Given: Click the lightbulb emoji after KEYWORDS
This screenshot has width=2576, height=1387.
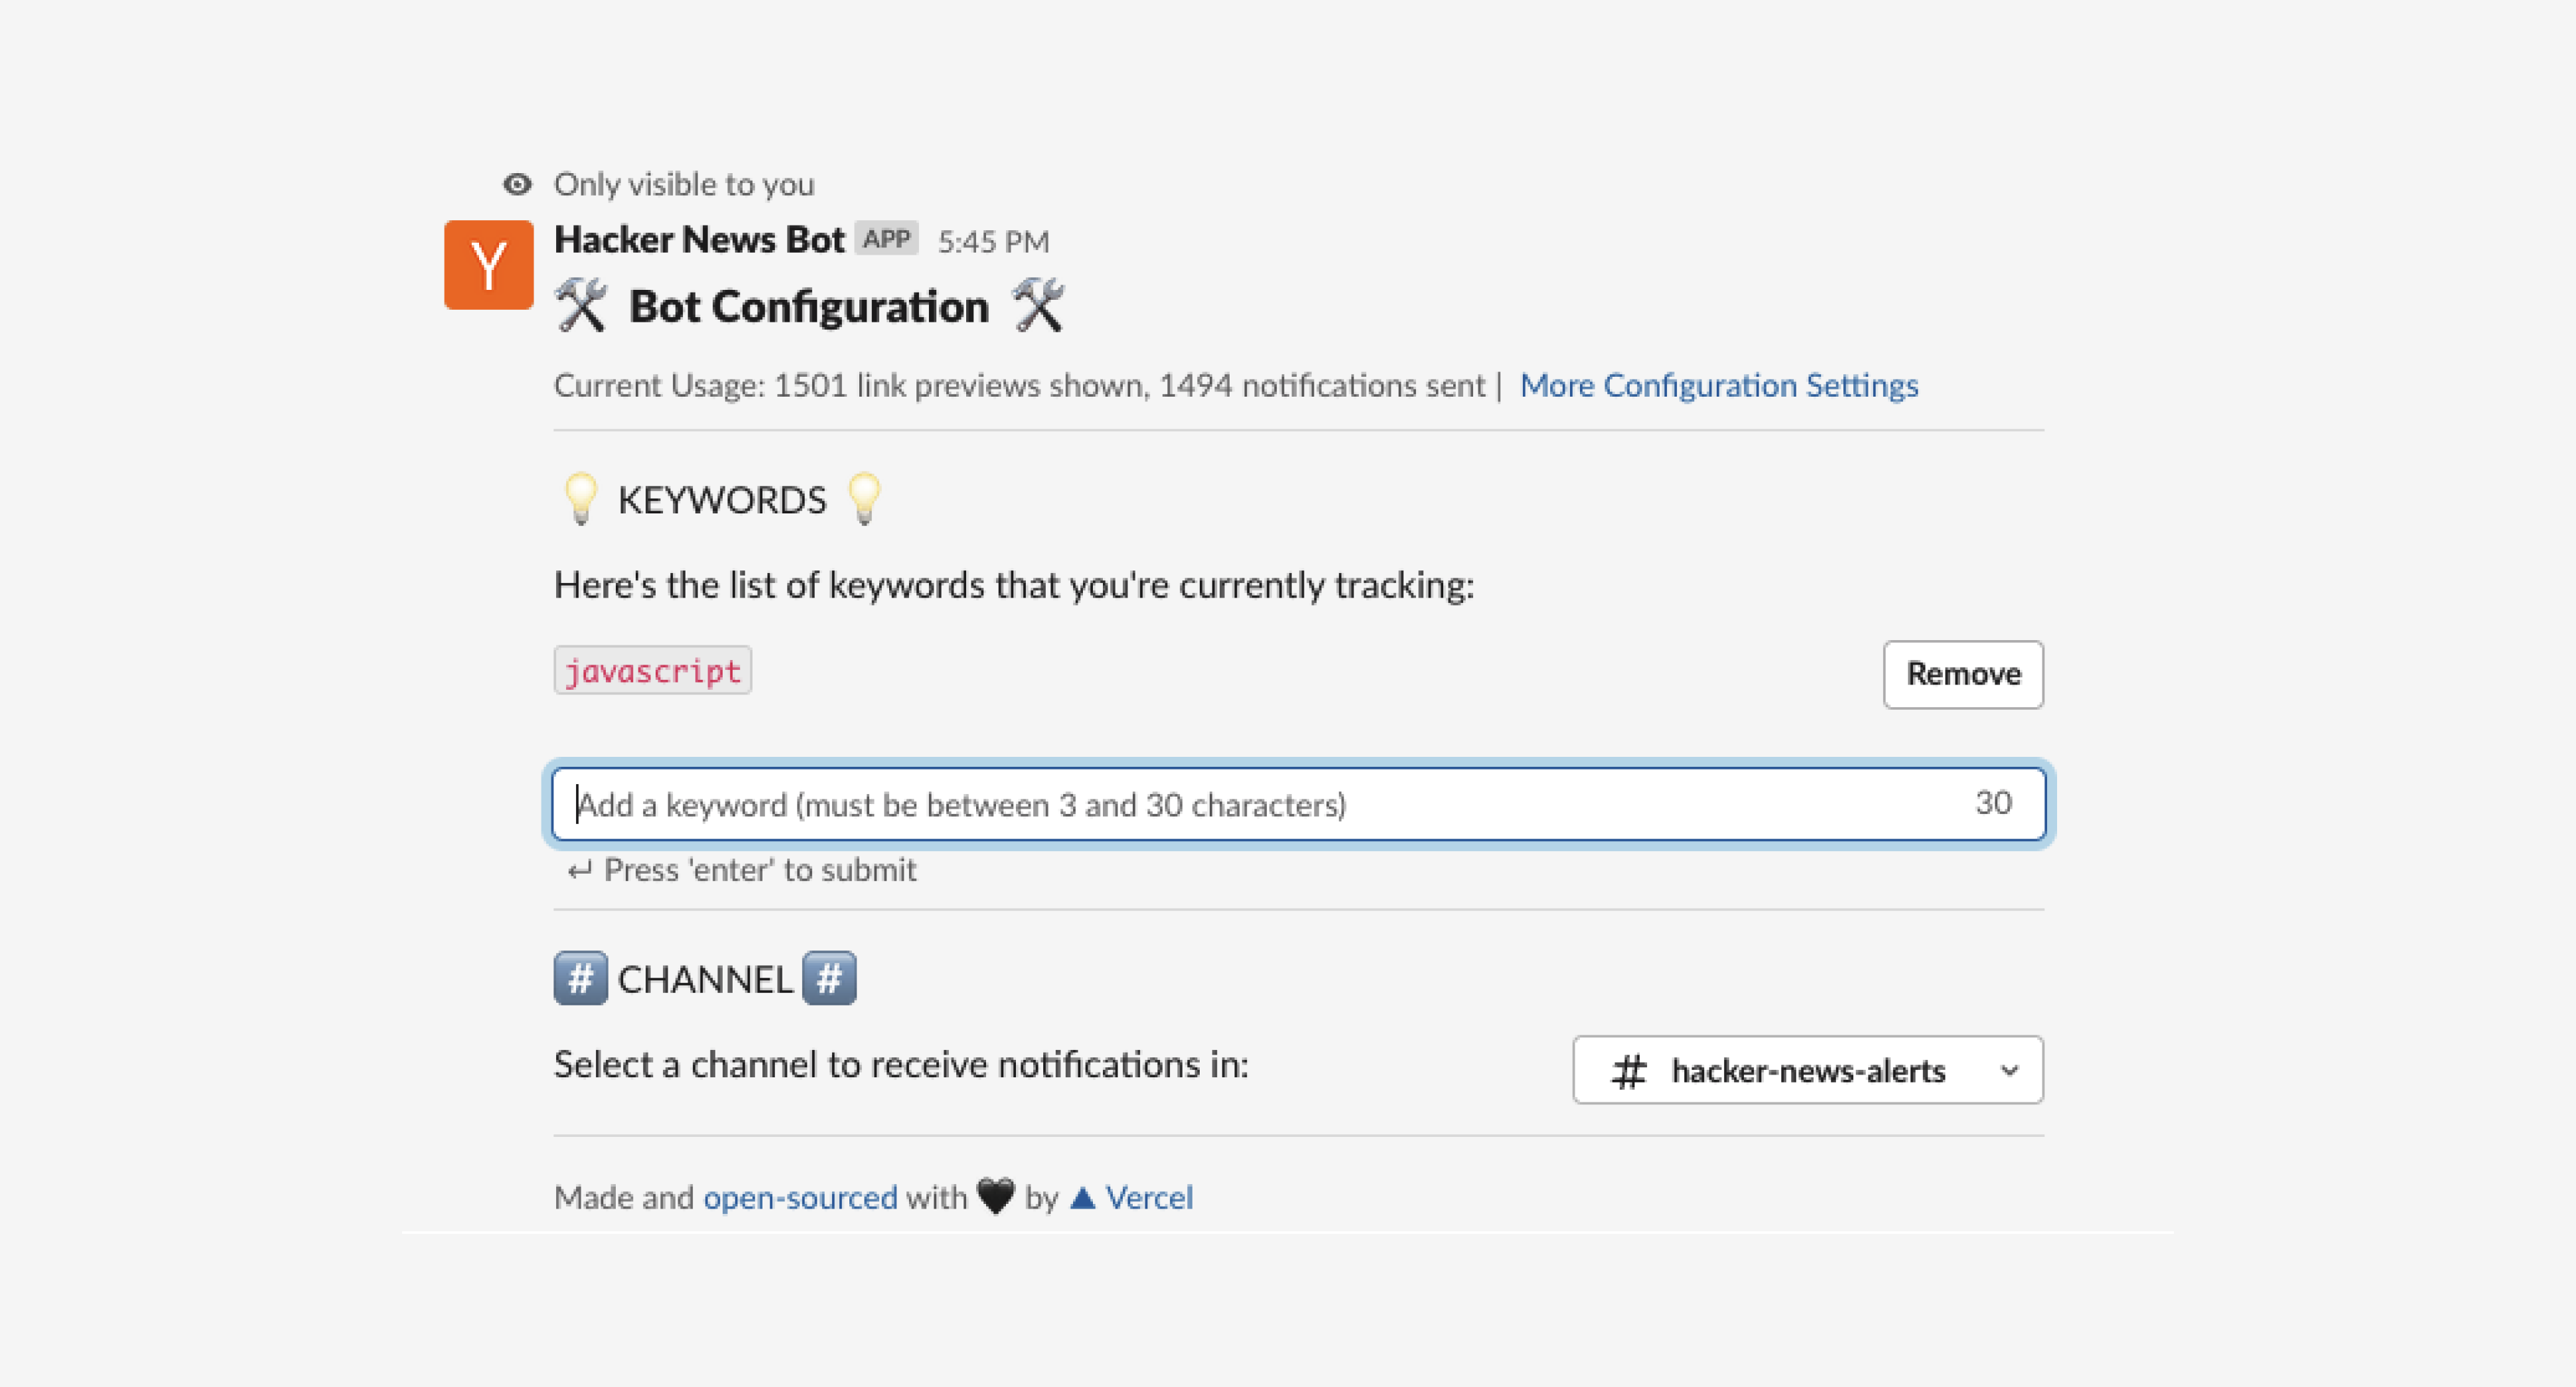Looking at the screenshot, I should [864, 499].
